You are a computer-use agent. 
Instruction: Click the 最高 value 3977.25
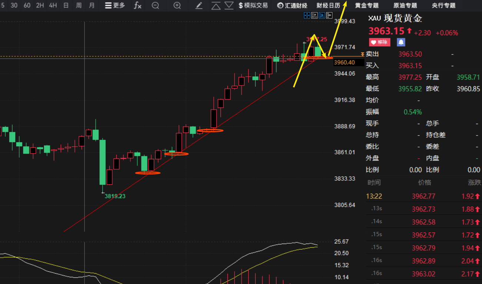tap(410, 77)
